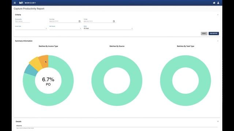
Task: Open the user profile icon
Action: [218, 3]
